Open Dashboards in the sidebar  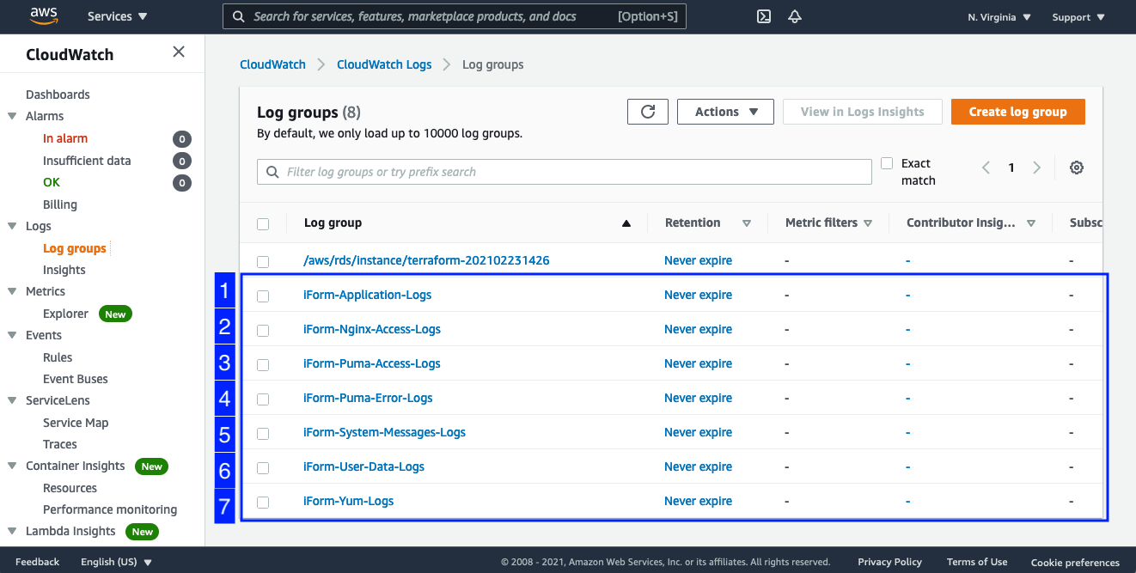tap(58, 94)
